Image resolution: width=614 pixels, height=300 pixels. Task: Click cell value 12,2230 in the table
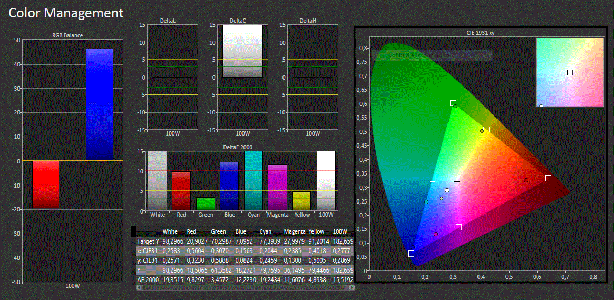(x=246, y=279)
